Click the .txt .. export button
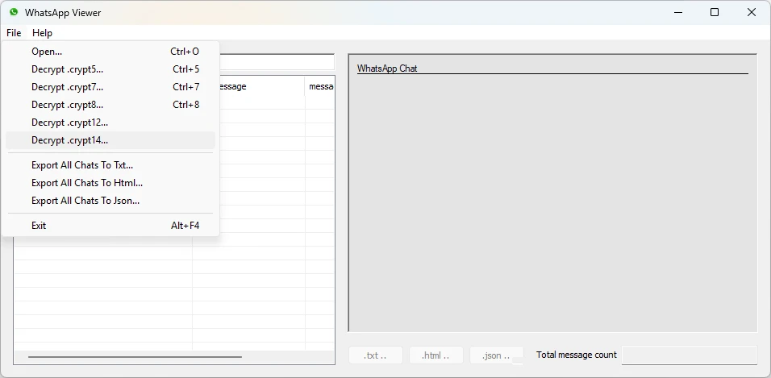The image size is (771, 378). coord(376,355)
